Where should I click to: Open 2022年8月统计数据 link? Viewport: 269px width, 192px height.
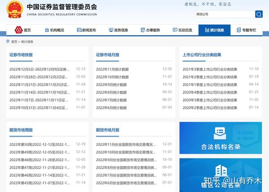click(x=111, y=92)
